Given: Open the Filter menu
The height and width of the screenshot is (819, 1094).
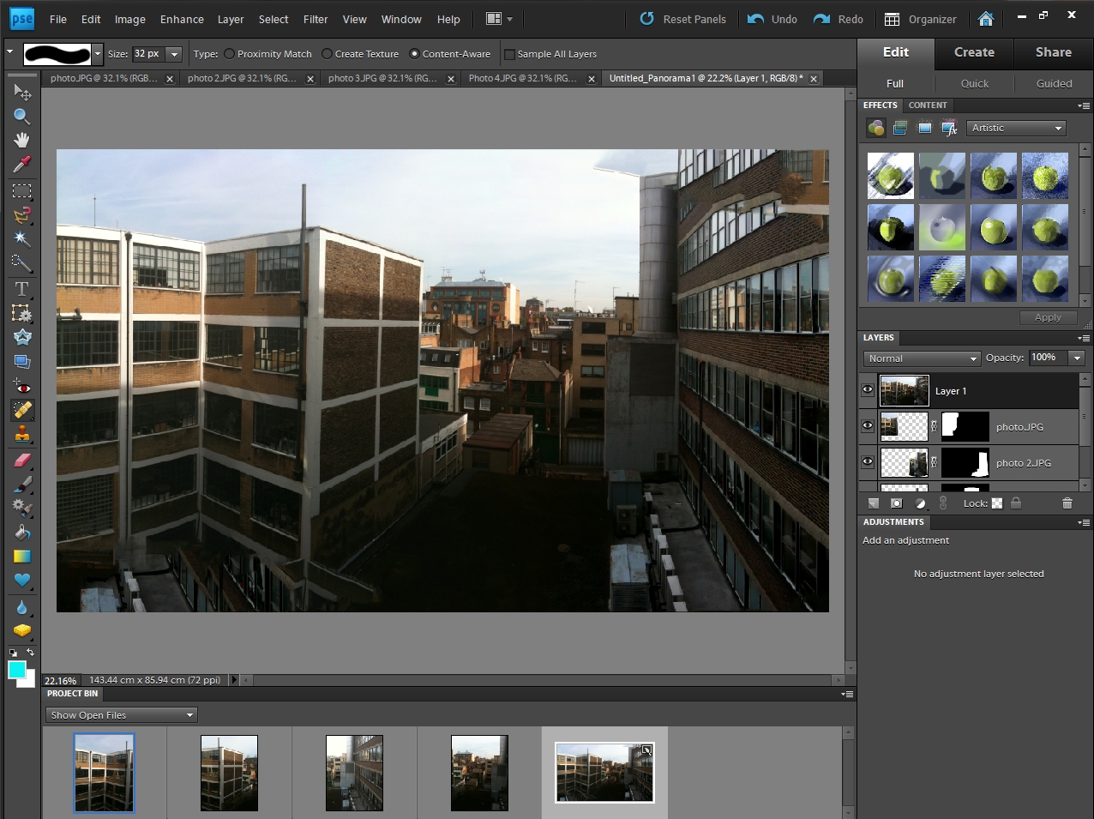Looking at the screenshot, I should tap(316, 19).
